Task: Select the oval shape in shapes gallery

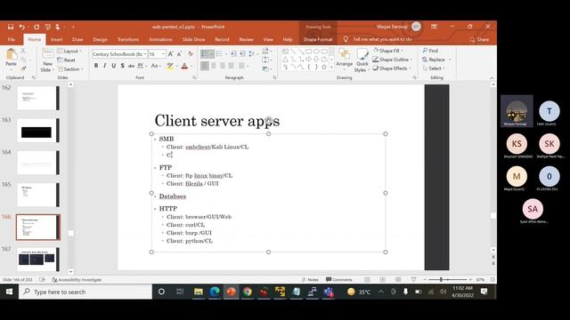Action: [316, 52]
